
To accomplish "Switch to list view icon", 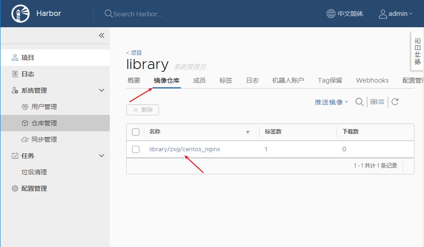I will (x=381, y=102).
